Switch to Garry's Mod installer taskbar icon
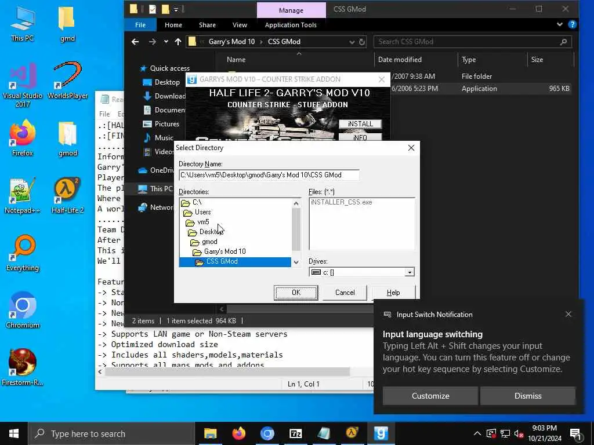Image resolution: width=594 pixels, height=445 pixels. (381, 433)
